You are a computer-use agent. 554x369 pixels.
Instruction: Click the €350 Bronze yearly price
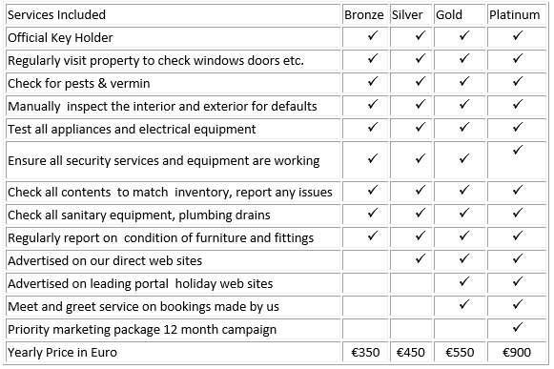point(365,352)
